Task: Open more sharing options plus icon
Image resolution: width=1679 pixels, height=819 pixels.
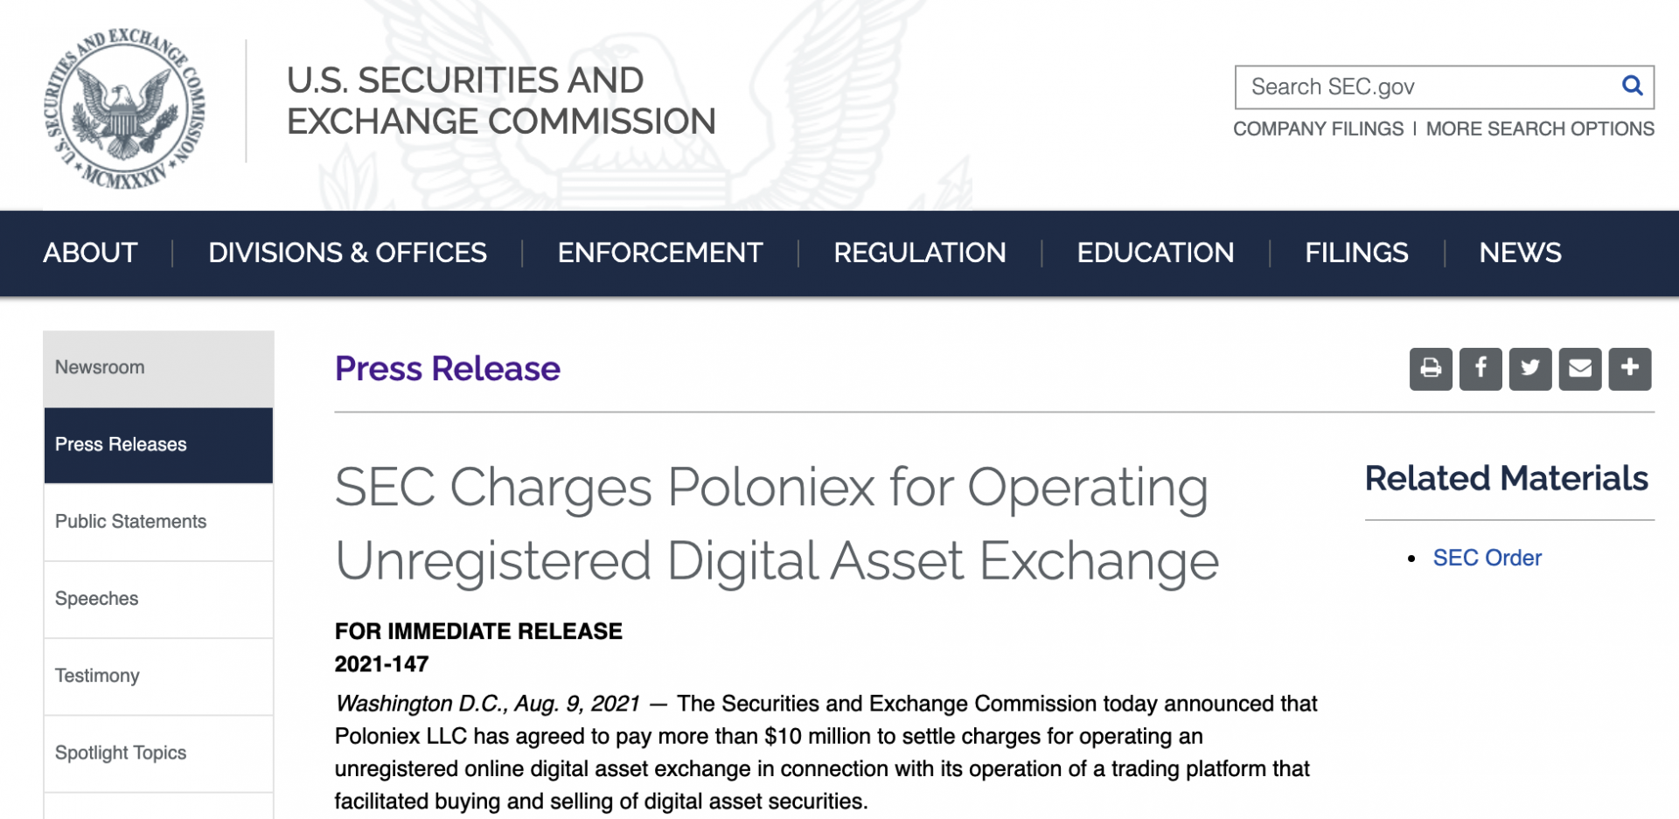Action: 1630,369
